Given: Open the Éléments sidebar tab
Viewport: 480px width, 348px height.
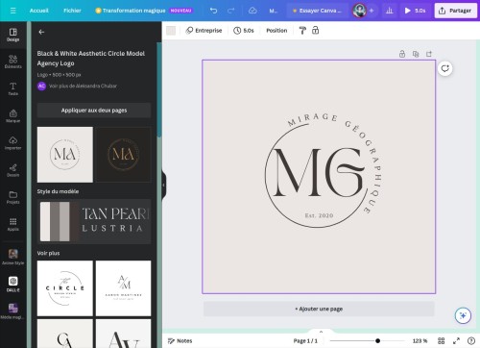Looking at the screenshot, I should tap(13, 62).
